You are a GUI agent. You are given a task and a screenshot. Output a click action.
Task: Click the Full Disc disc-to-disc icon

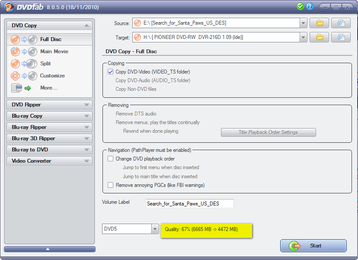click(24, 39)
